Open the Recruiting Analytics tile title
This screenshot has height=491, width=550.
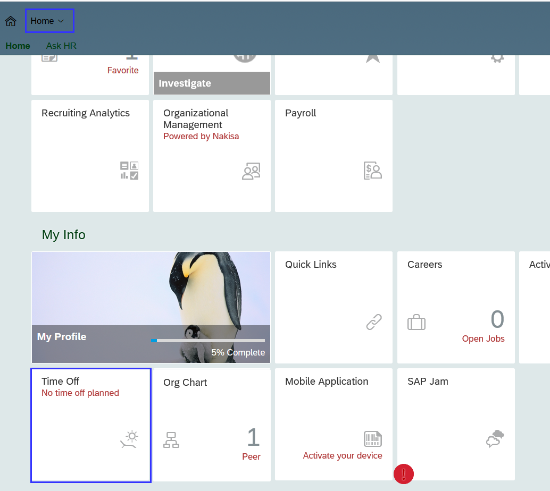[x=86, y=113]
